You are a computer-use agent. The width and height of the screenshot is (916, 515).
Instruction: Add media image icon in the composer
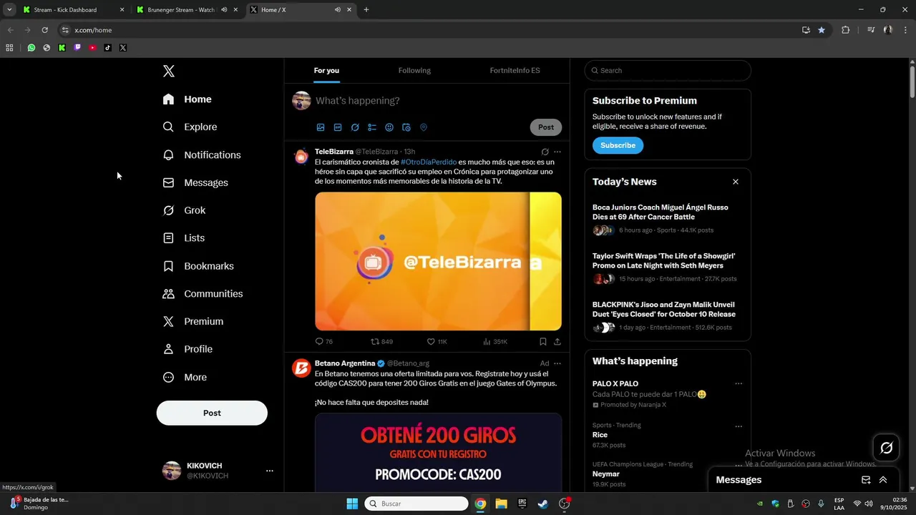coord(321,127)
